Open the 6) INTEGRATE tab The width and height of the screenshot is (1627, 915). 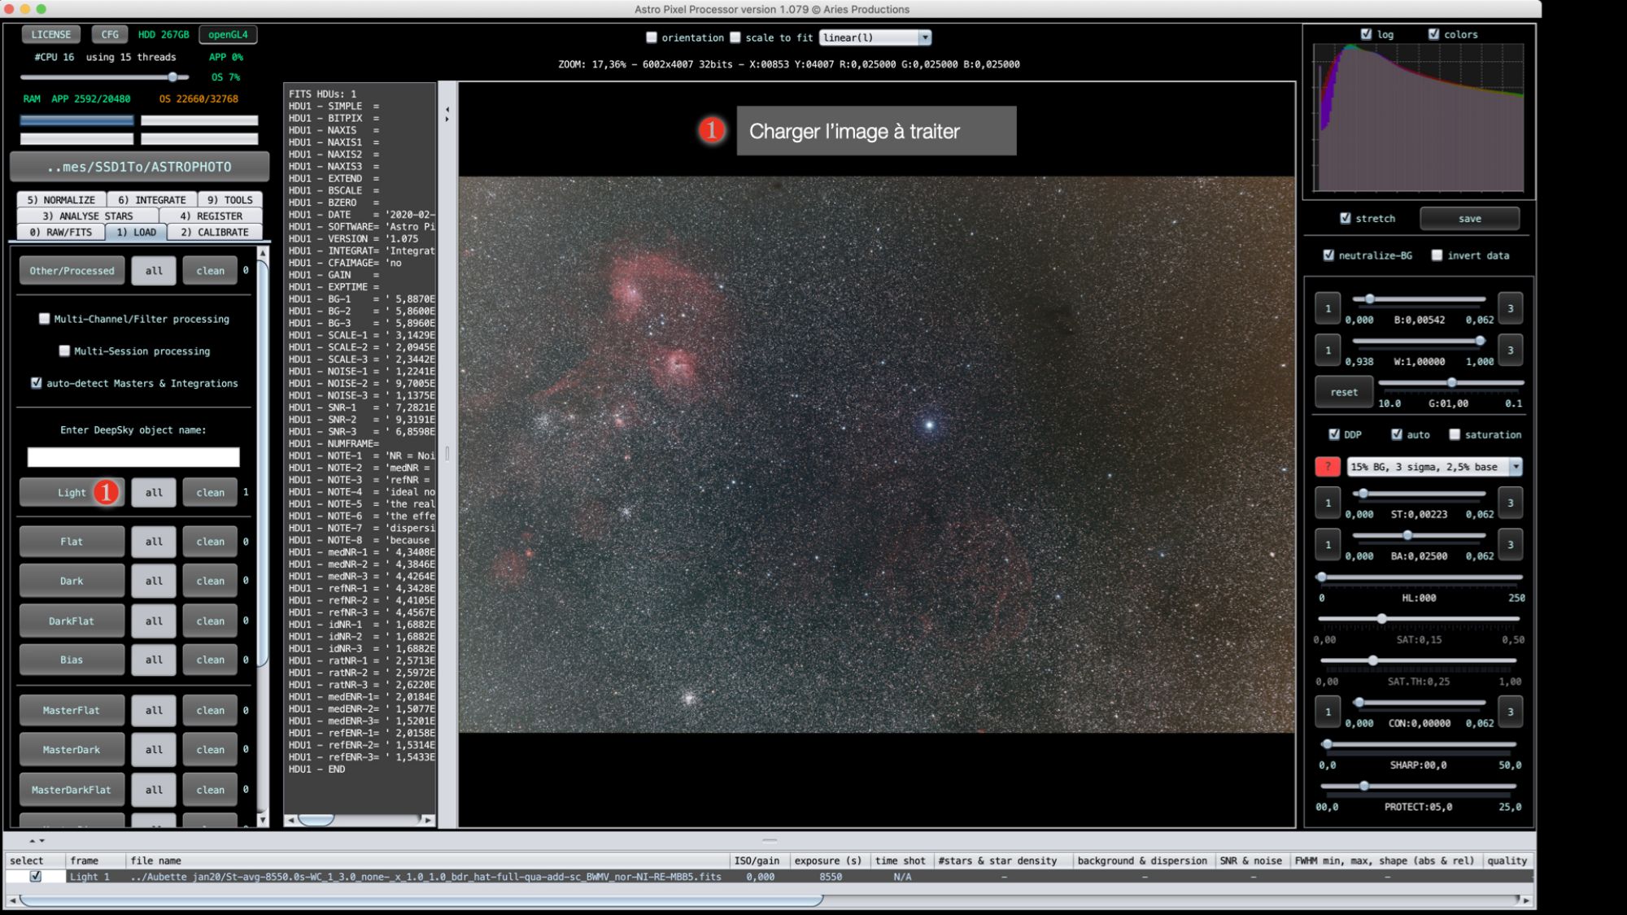coord(152,199)
